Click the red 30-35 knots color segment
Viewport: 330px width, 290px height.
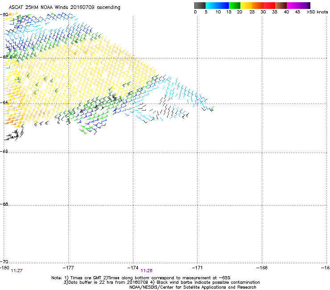pyautogui.click(x=269, y=5)
